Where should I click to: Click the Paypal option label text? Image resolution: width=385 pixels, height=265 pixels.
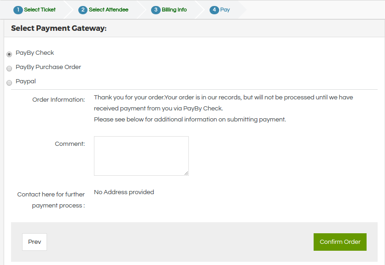[x=26, y=81]
